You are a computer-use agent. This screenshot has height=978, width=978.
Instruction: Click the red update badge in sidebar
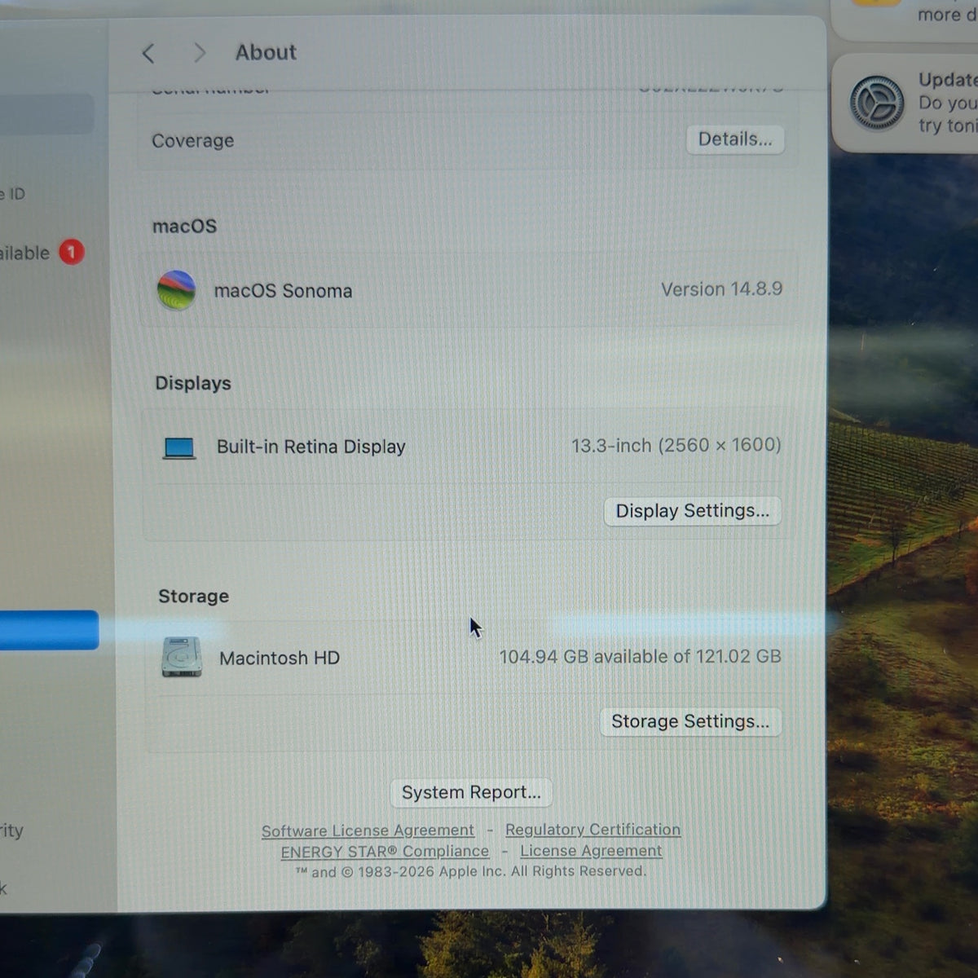72,253
